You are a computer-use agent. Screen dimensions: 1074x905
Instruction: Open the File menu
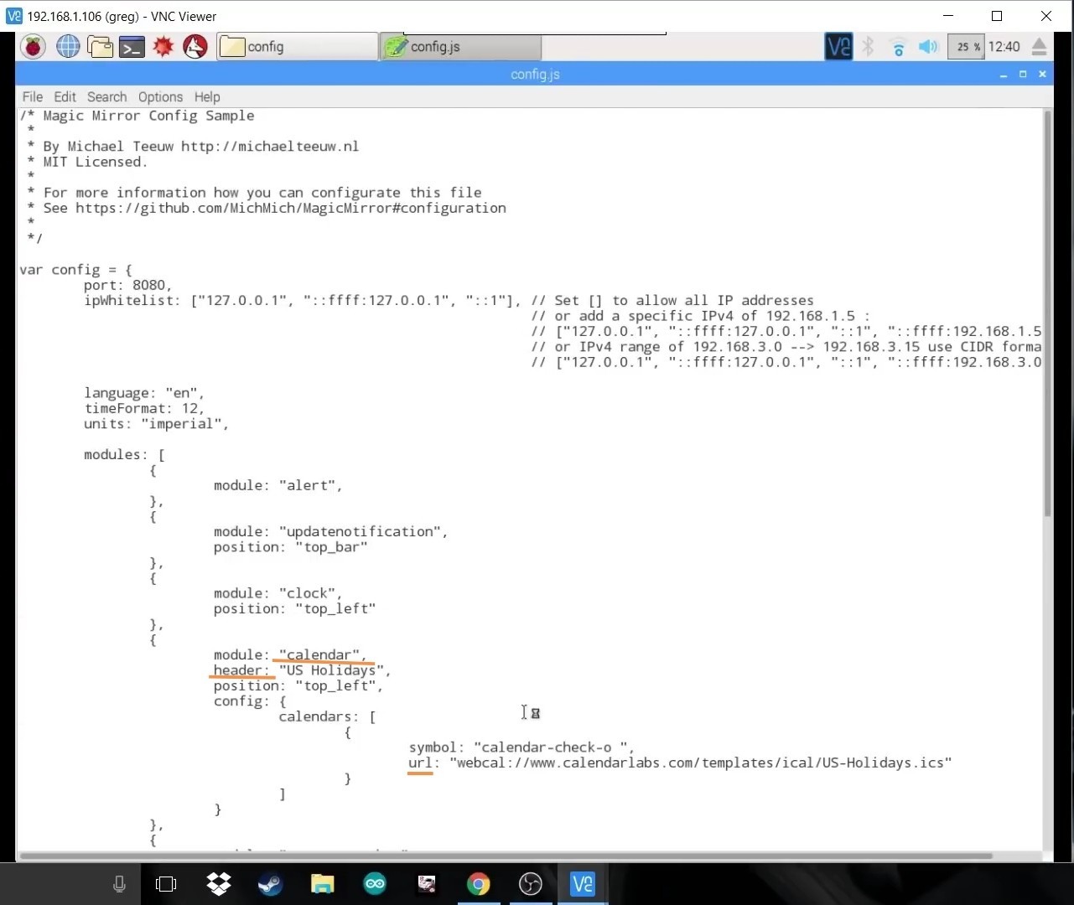[33, 97]
